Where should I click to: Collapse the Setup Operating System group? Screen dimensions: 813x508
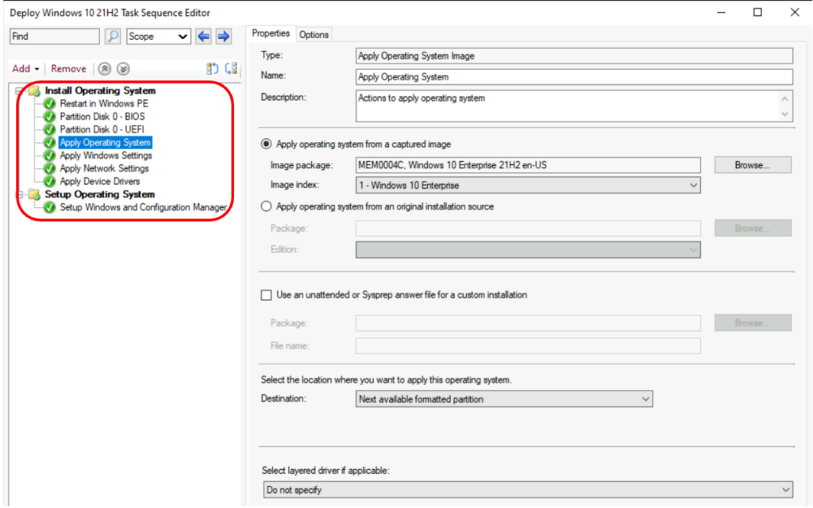tap(20, 195)
